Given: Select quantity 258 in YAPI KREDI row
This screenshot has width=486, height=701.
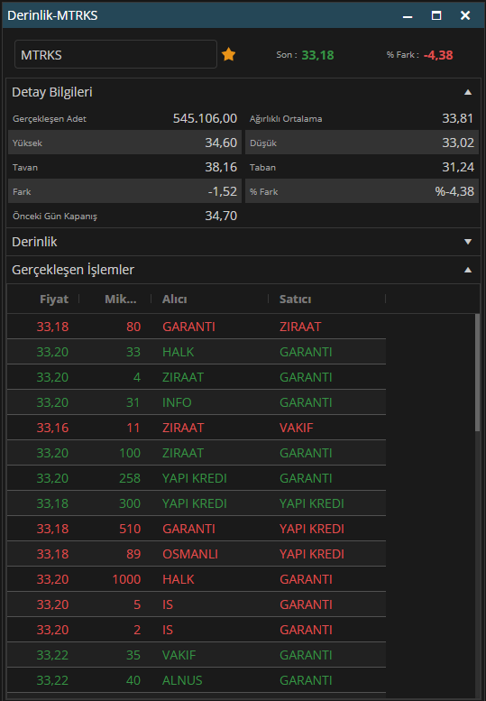Looking at the screenshot, I should pos(130,478).
